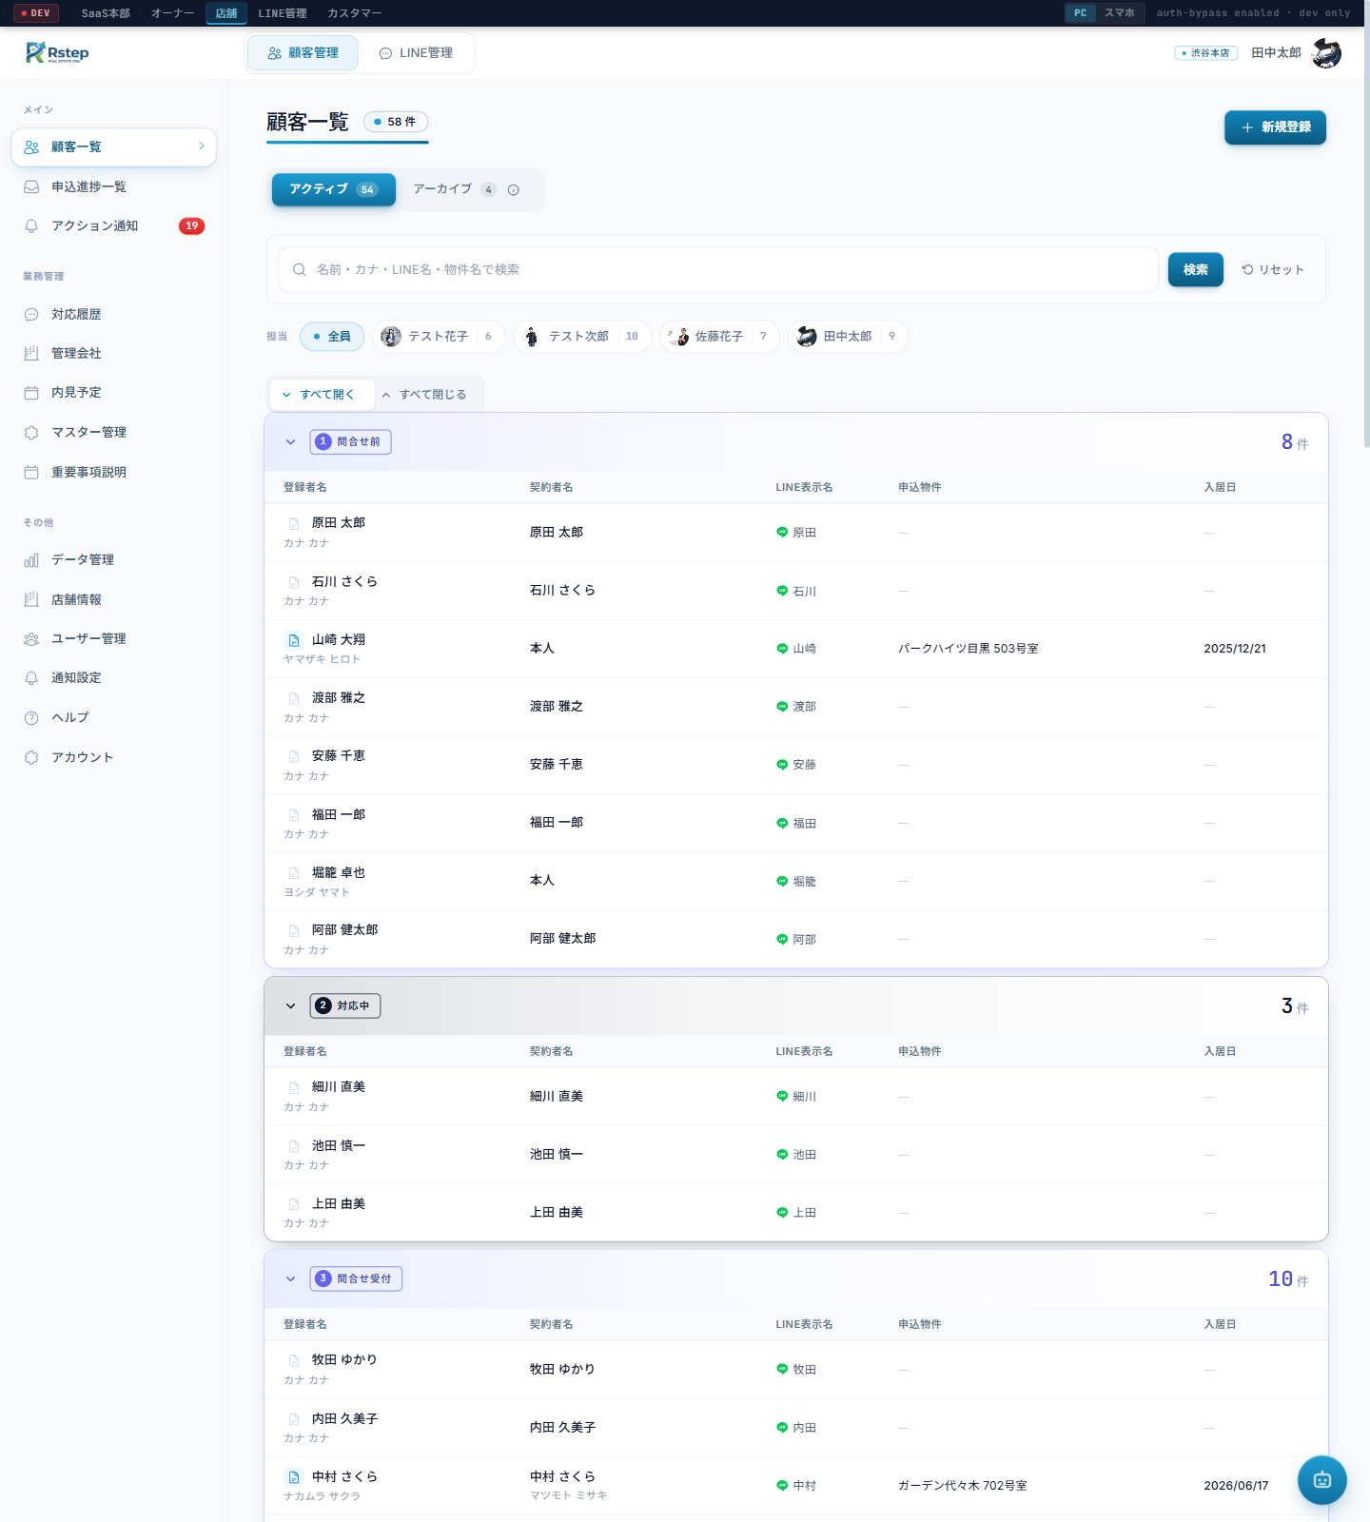Switch to the アクティブ tab
Screen dimensions: 1370x1522
[334, 189]
